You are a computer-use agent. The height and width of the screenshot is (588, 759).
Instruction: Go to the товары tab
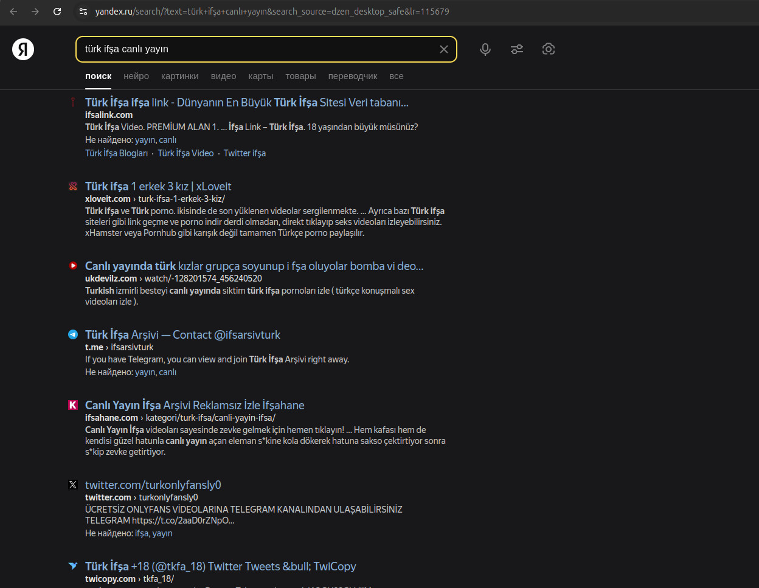coord(300,76)
